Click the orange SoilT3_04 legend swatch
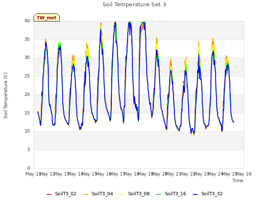Screen dimensions: 269x202 coord(85,194)
